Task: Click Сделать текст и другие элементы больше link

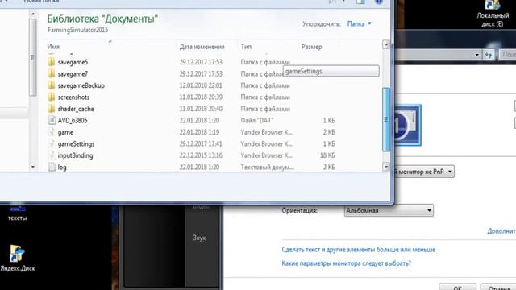Action: pyautogui.click(x=358, y=250)
